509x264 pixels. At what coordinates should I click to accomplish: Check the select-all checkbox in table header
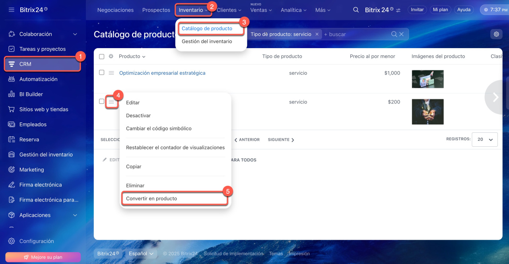point(101,56)
